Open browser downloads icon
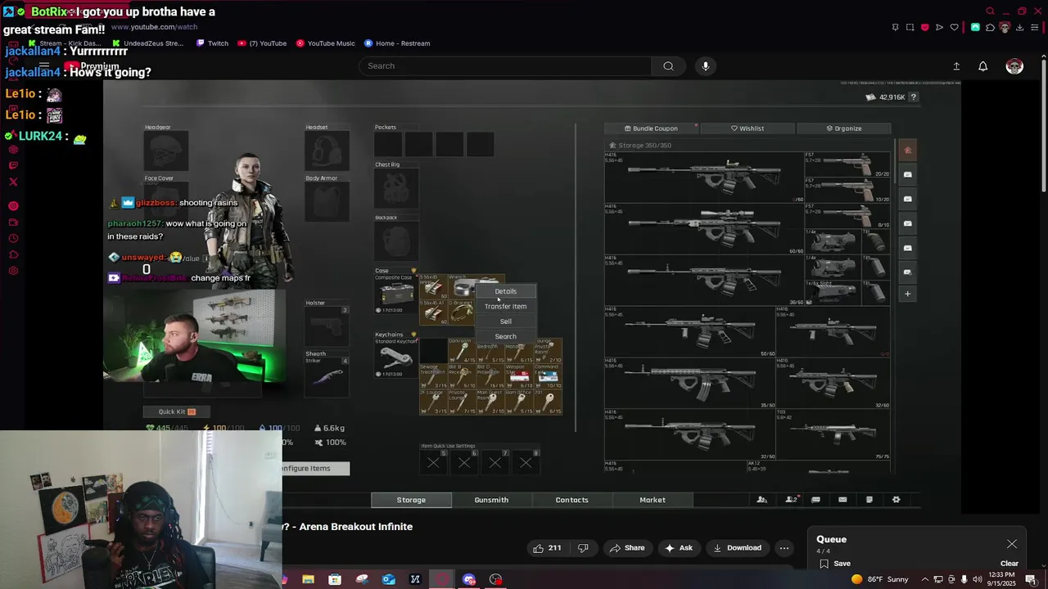1048x589 pixels. (x=1019, y=27)
